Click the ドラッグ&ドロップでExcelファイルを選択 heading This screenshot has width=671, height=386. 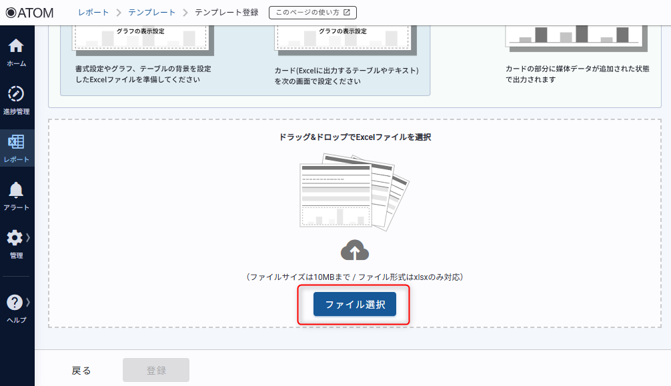coord(355,137)
